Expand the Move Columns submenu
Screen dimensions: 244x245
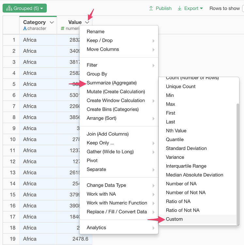click(x=119, y=49)
